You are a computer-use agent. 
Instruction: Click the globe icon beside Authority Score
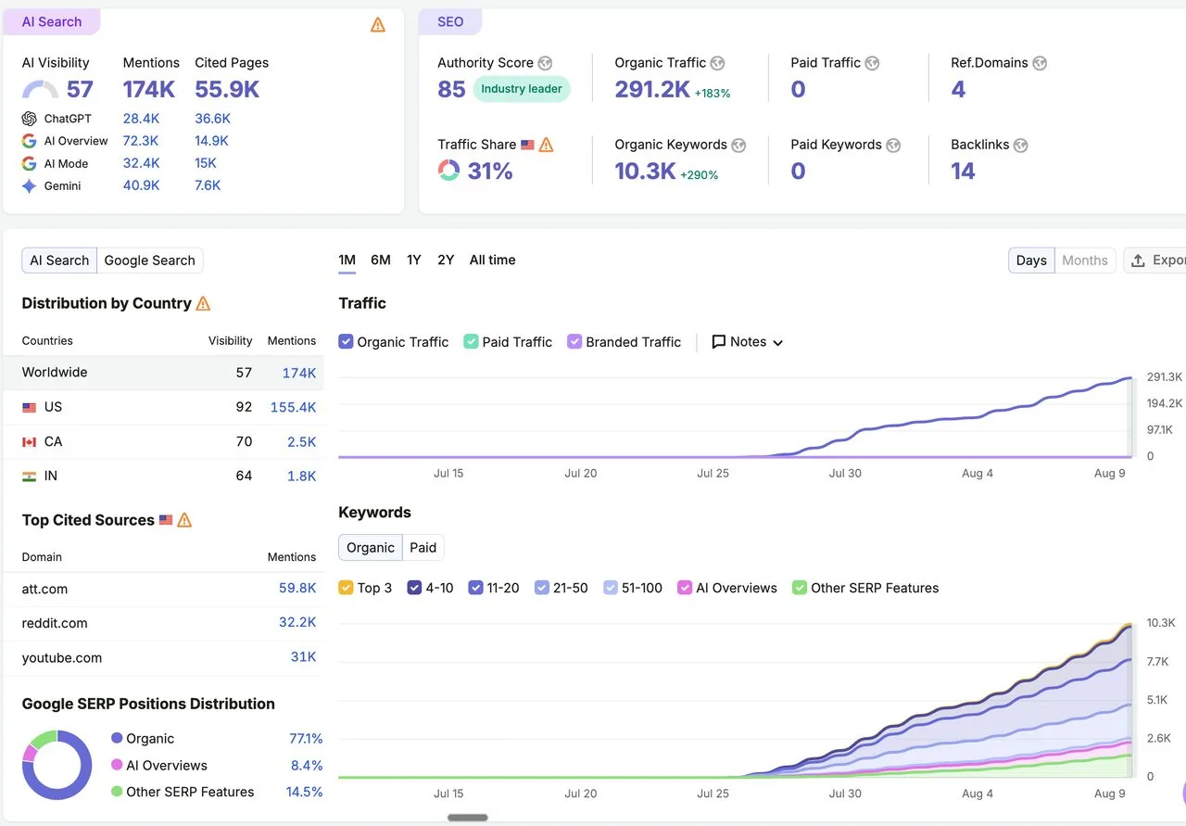pos(545,63)
